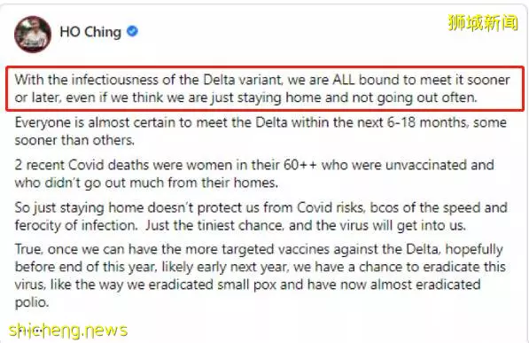
Task: Click the phrase 'ferocity of infection'
Action: (76, 225)
